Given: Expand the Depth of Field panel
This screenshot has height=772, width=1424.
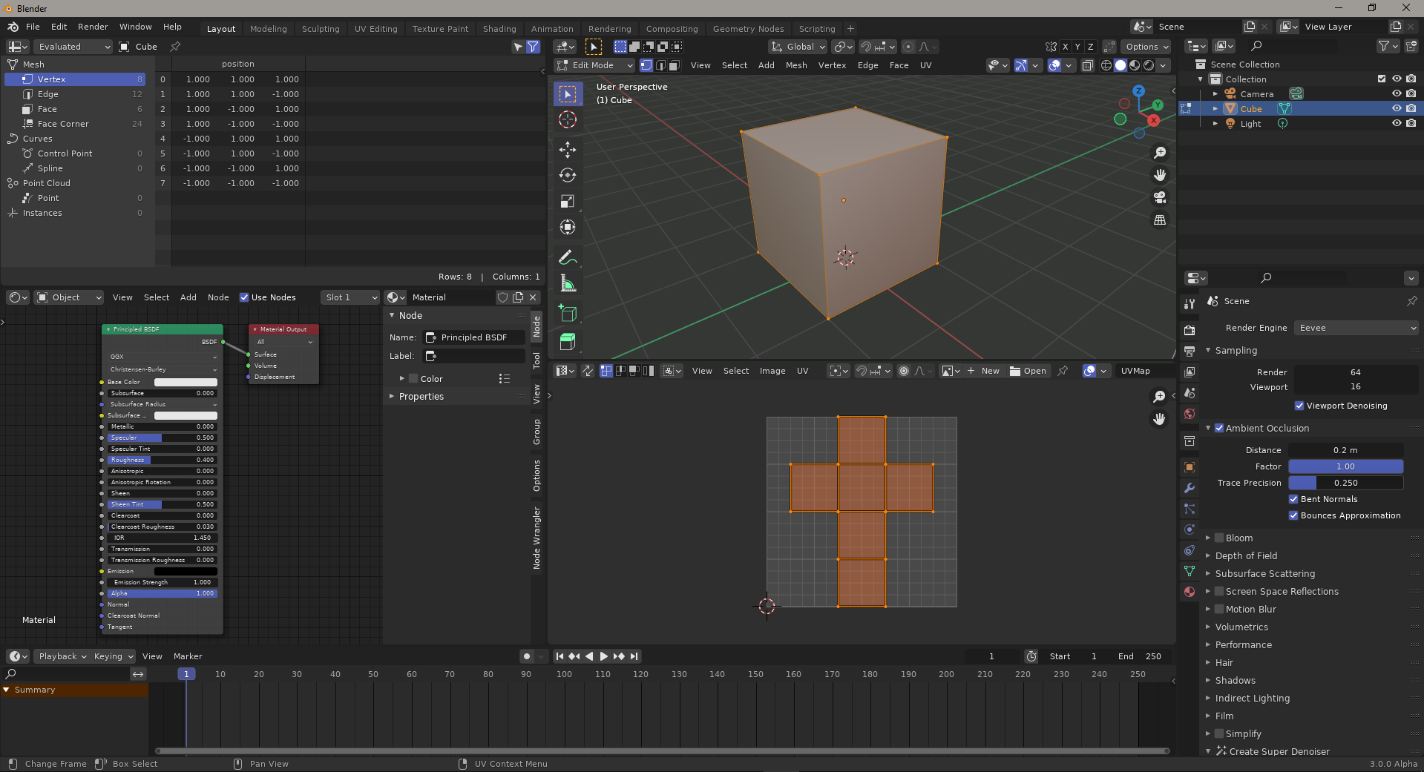Looking at the screenshot, I should coord(1246,555).
